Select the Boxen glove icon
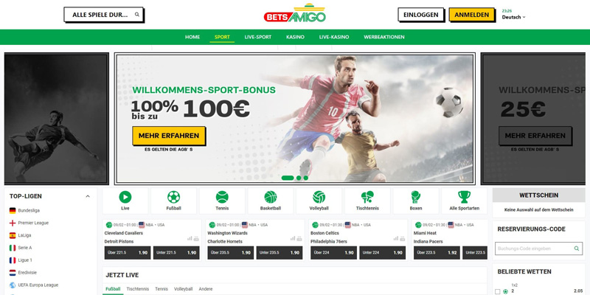This screenshot has height=295, width=590. pos(416,197)
